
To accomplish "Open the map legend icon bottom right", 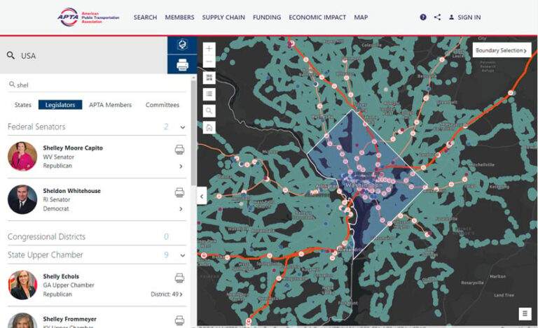I will tap(525, 313).
